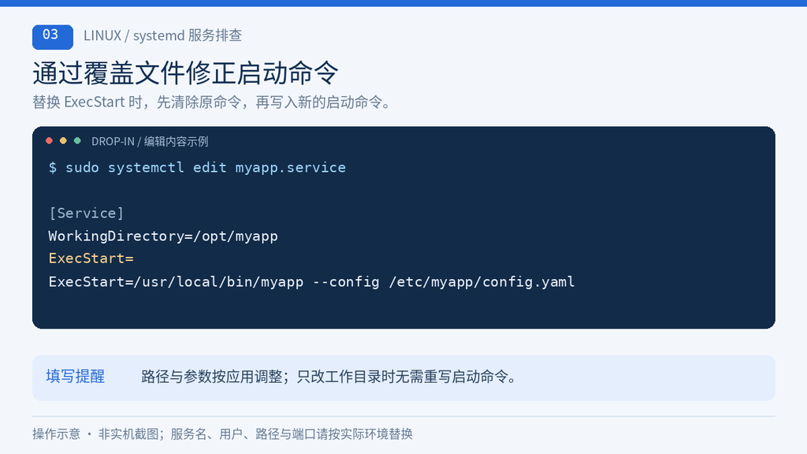Click the red dot in terminal header
This screenshot has height=454, width=807.
[x=49, y=140]
